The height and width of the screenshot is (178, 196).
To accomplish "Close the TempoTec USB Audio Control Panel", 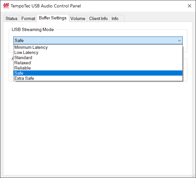I will click(x=190, y=6).
